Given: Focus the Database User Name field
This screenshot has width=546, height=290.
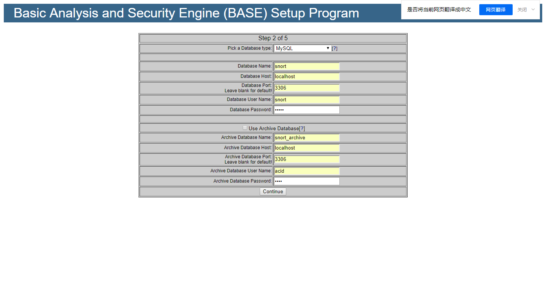Looking at the screenshot, I should 307,99.
